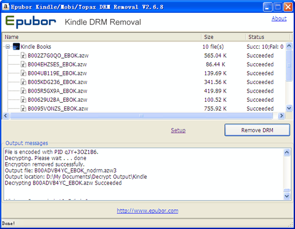The image size is (295, 229).
Task: Click file list scroll down arrow
Action: click(x=289, y=108)
